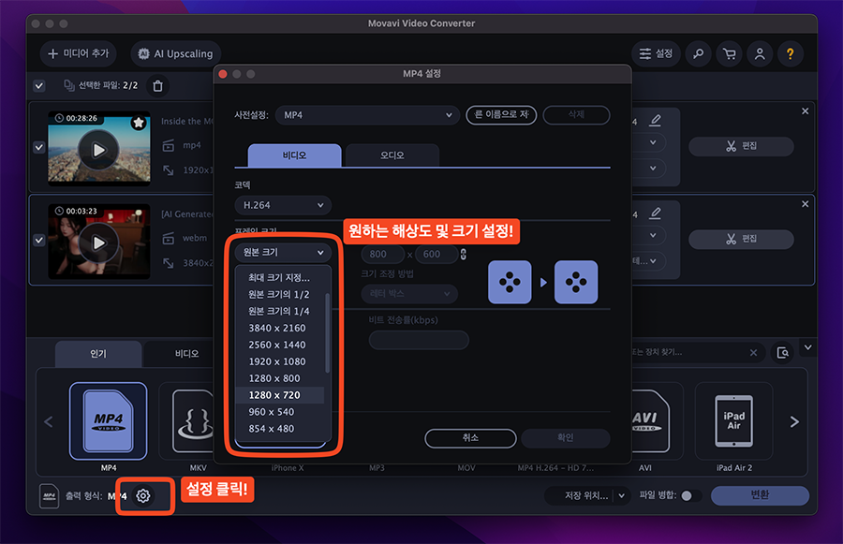This screenshot has width=843, height=544.
Task: Select the MKV format preset icon
Action: tap(192, 421)
